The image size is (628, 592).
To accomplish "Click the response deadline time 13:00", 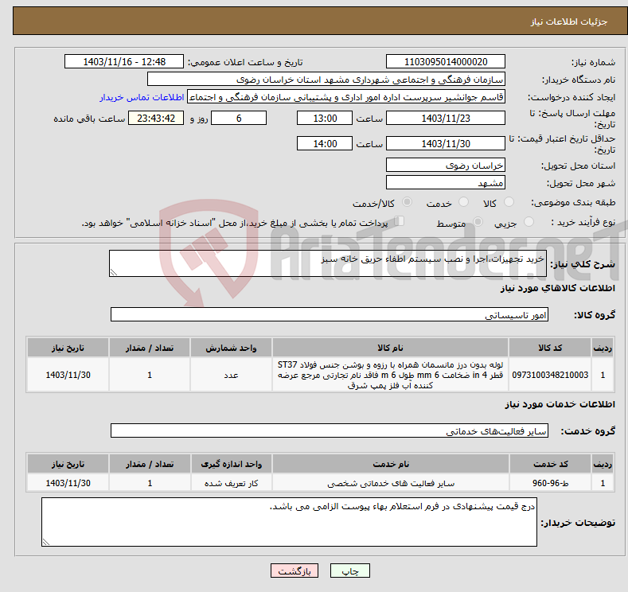I will coord(325,118).
